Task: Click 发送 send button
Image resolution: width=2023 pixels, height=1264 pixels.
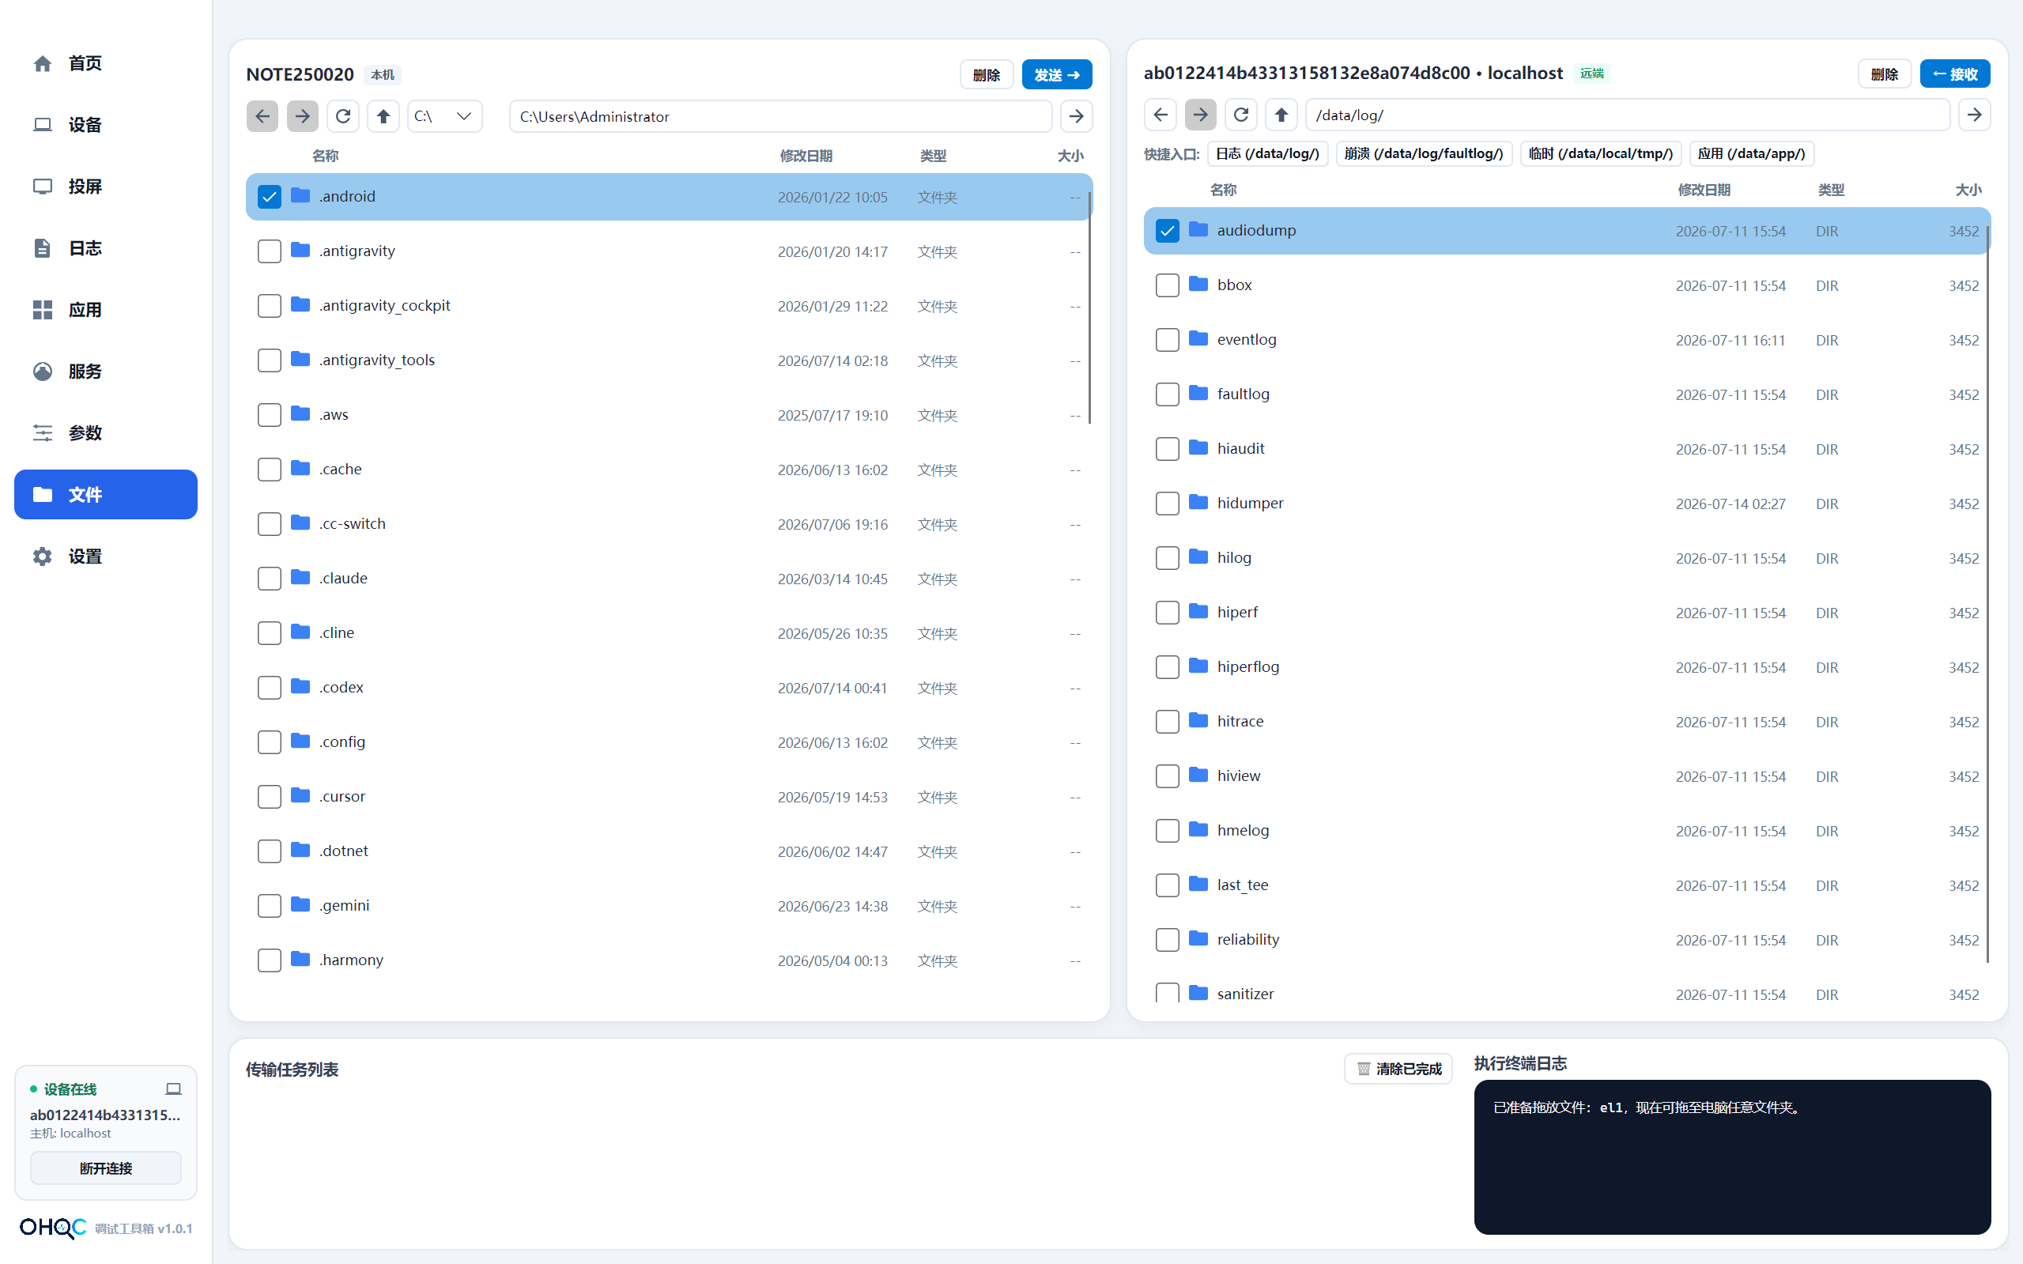Action: (x=1057, y=74)
